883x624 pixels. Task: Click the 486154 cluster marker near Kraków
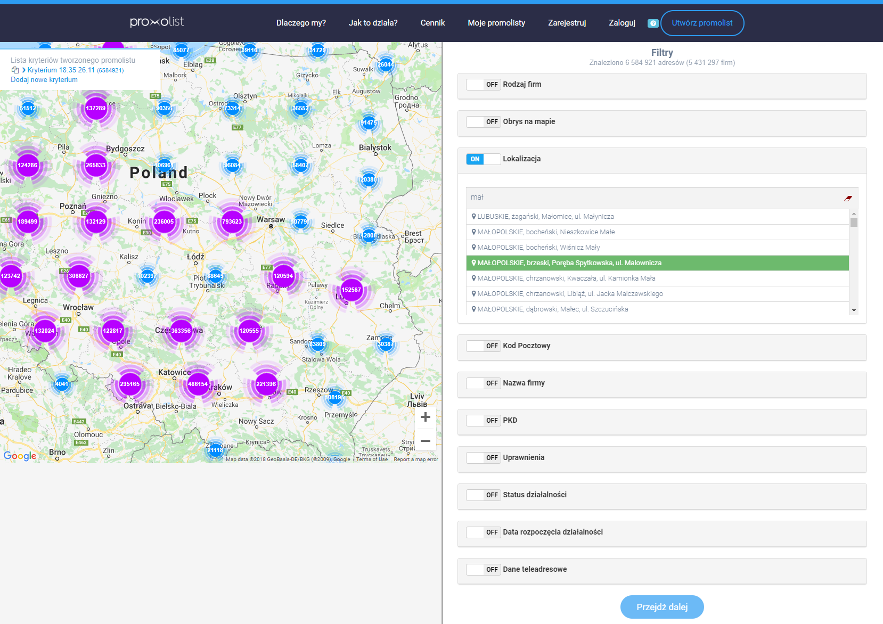(198, 384)
